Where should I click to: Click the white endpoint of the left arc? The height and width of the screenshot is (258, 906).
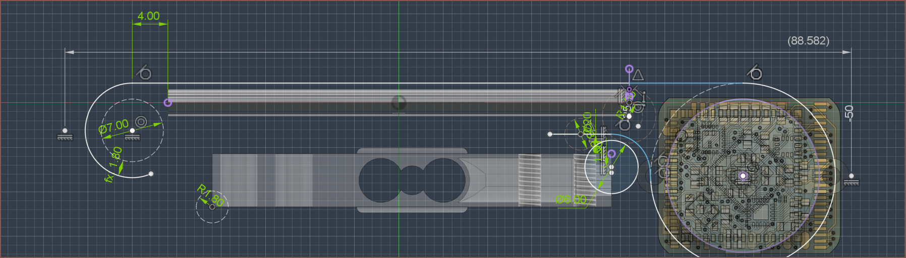tap(151, 174)
